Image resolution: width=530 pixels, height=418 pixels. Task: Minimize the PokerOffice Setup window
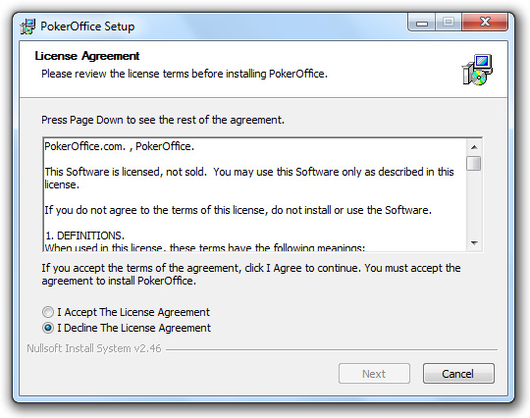pos(422,23)
